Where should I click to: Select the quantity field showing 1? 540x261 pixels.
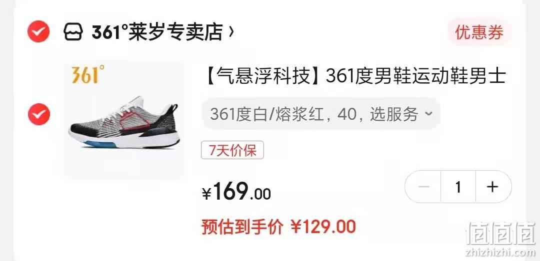458,187
